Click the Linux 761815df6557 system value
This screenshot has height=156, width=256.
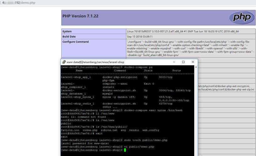[183, 32]
